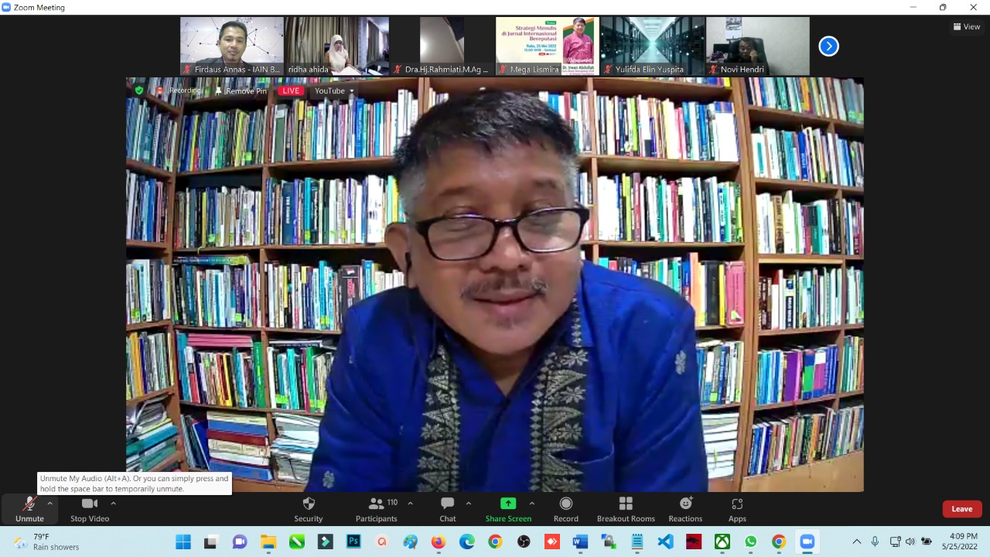Show next participants with blue arrow

coord(828,46)
